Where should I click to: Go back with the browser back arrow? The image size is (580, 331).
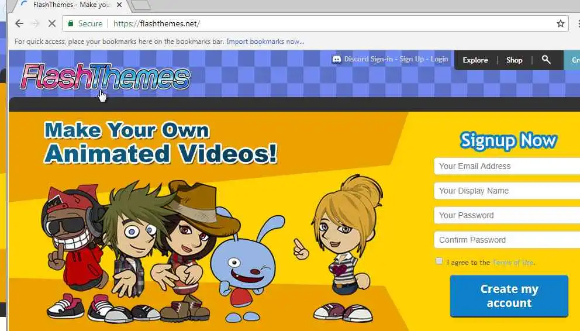tap(19, 23)
